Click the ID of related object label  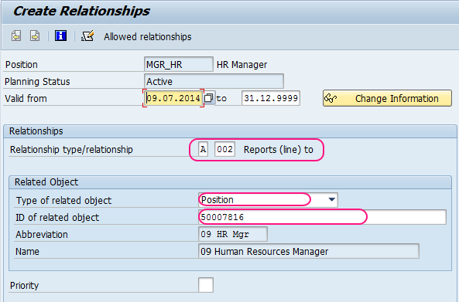click(57, 217)
